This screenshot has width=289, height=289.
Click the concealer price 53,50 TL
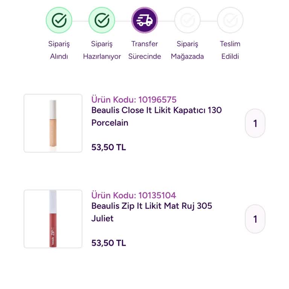click(109, 147)
